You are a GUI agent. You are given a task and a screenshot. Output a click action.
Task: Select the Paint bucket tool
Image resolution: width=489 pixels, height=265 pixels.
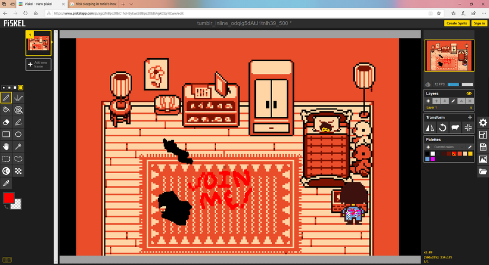point(6,110)
